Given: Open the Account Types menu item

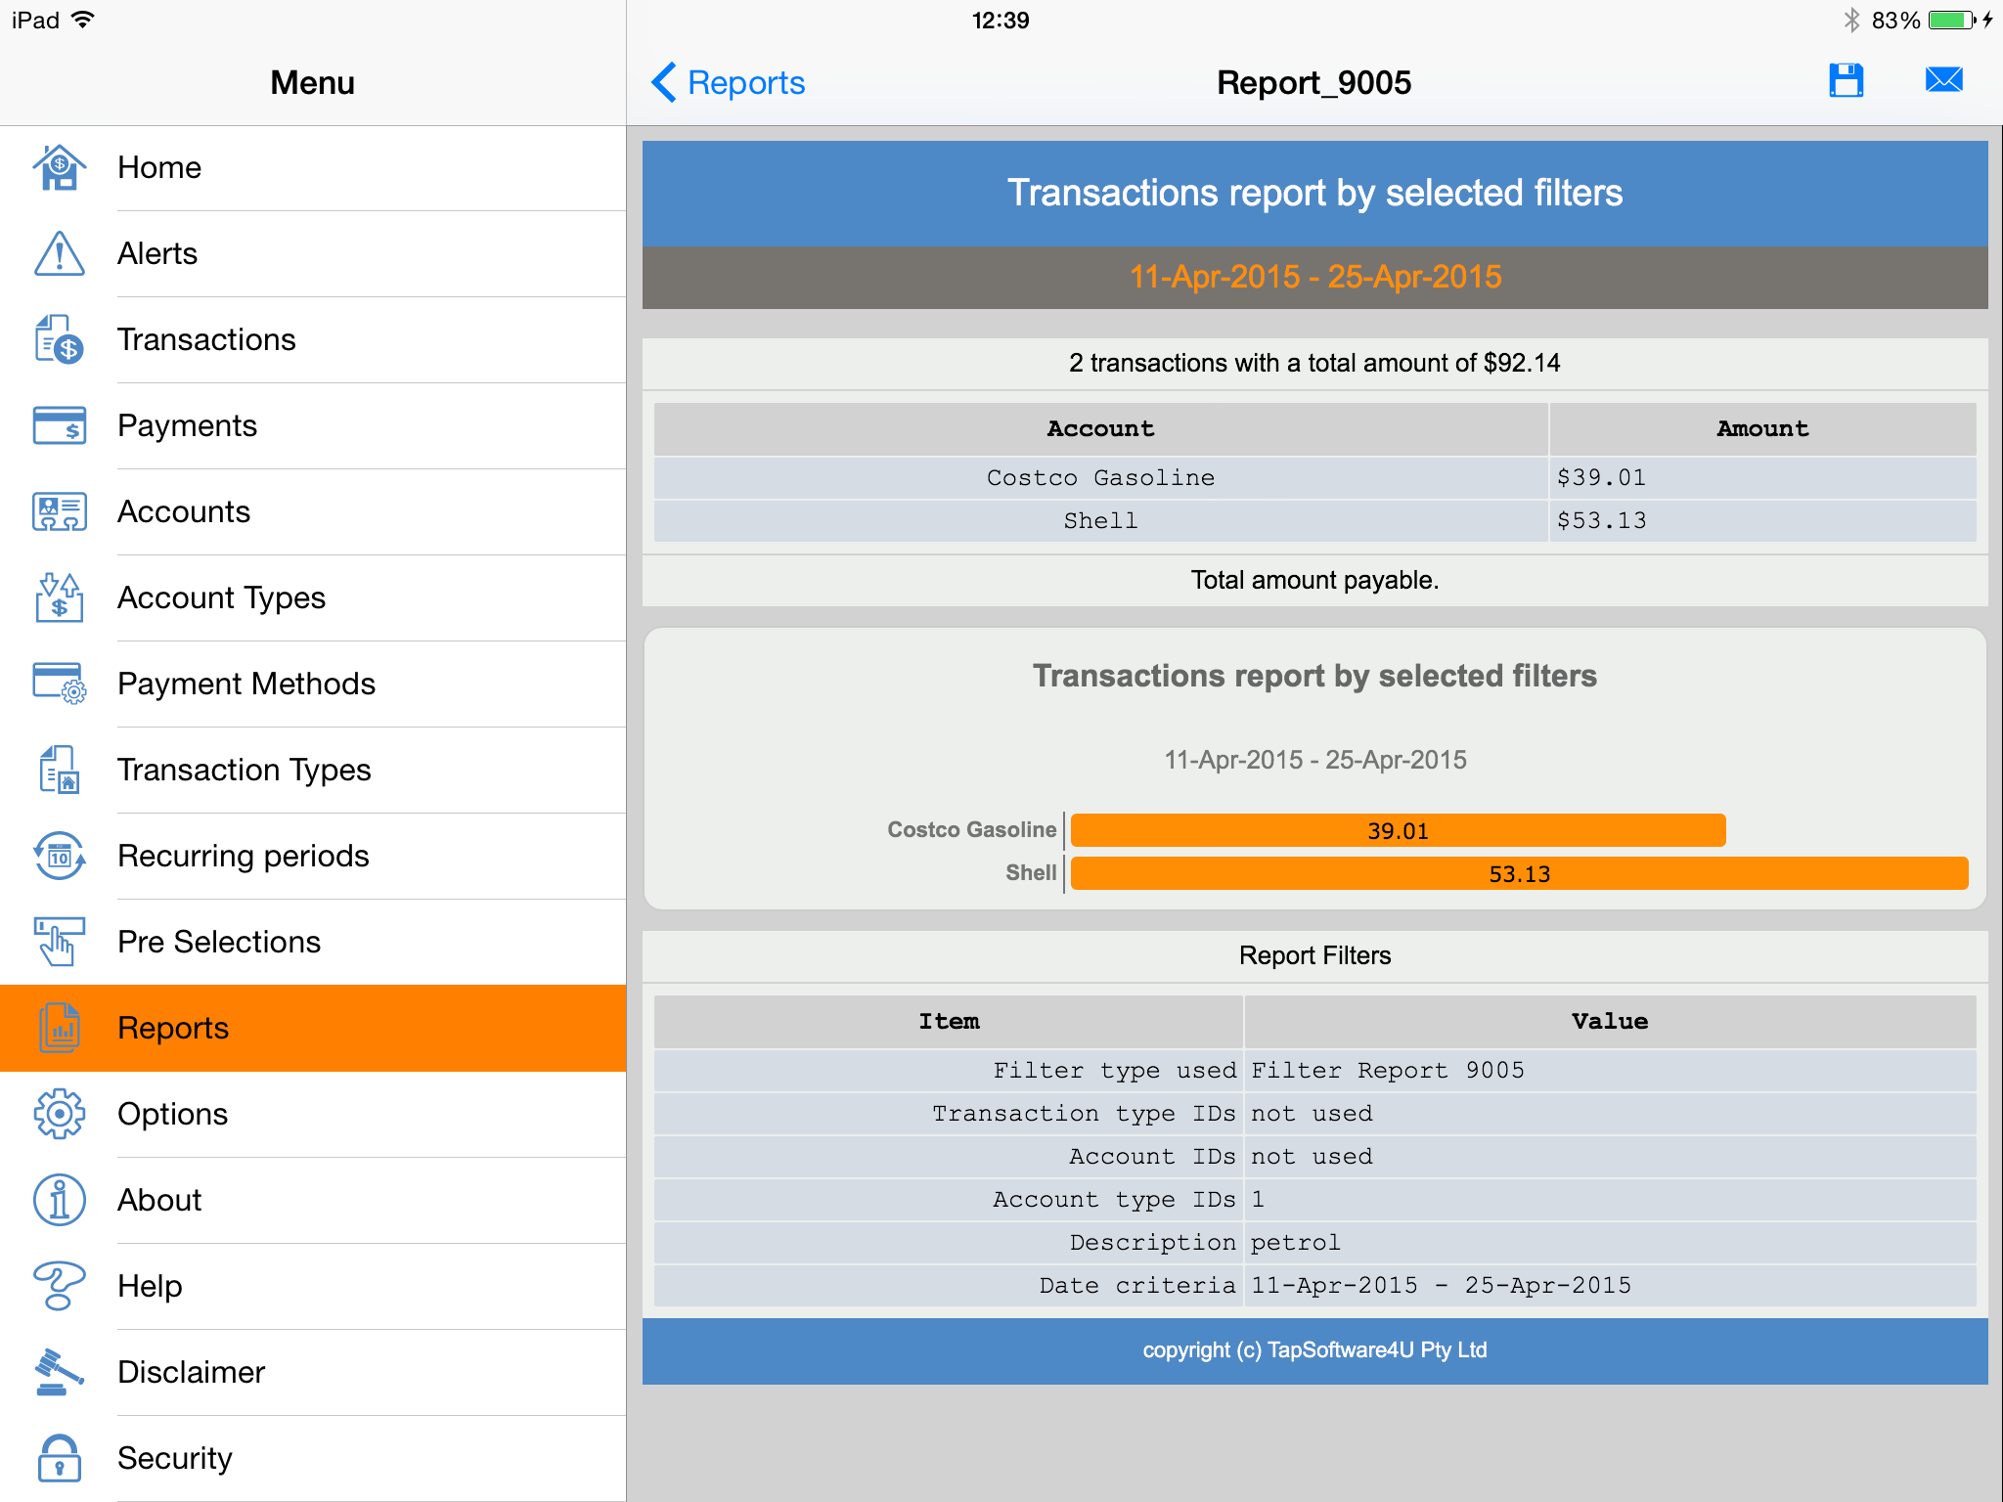Looking at the screenshot, I should tap(221, 597).
